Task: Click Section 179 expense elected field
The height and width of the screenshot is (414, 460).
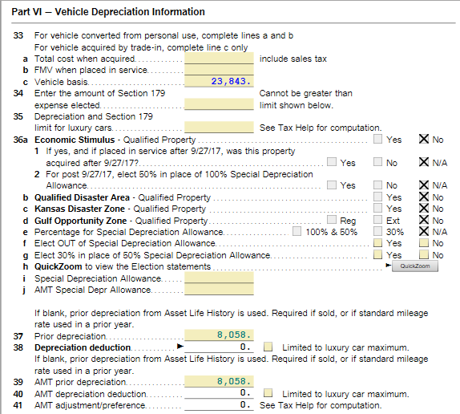Action: [x=219, y=104]
